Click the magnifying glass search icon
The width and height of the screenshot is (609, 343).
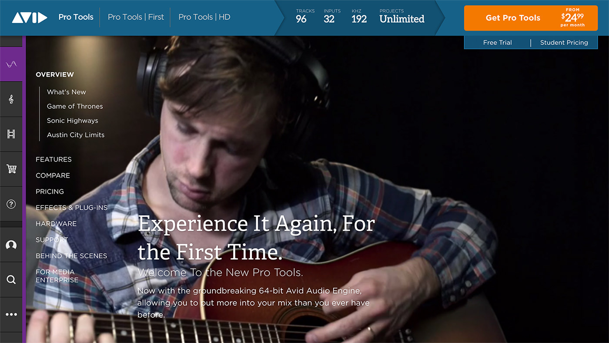click(11, 279)
